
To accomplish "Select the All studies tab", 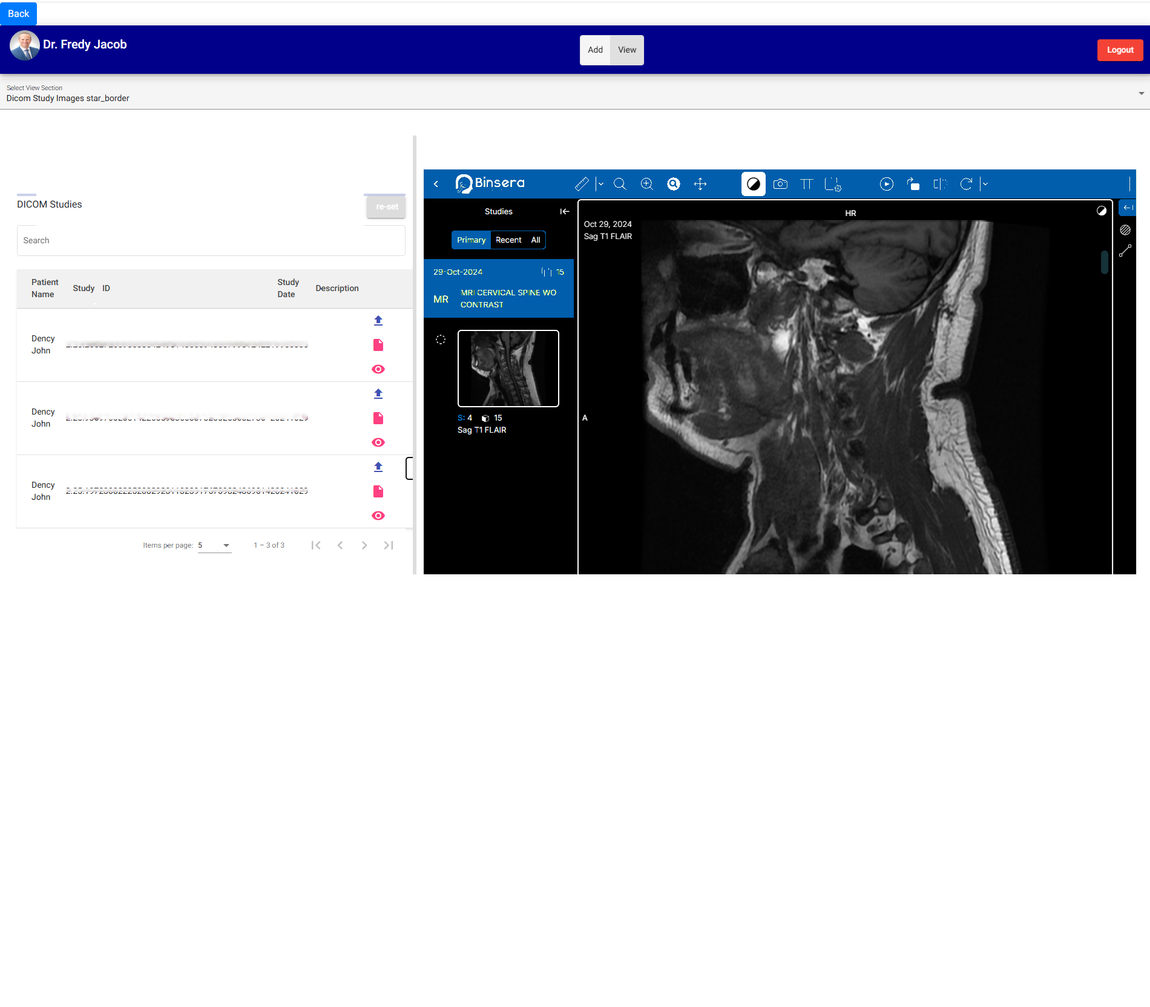I will coord(536,240).
